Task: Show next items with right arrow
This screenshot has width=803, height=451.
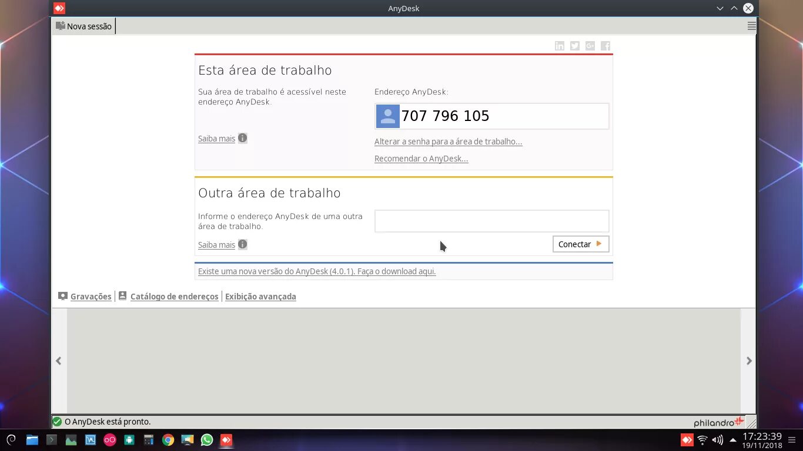Action: click(749, 361)
